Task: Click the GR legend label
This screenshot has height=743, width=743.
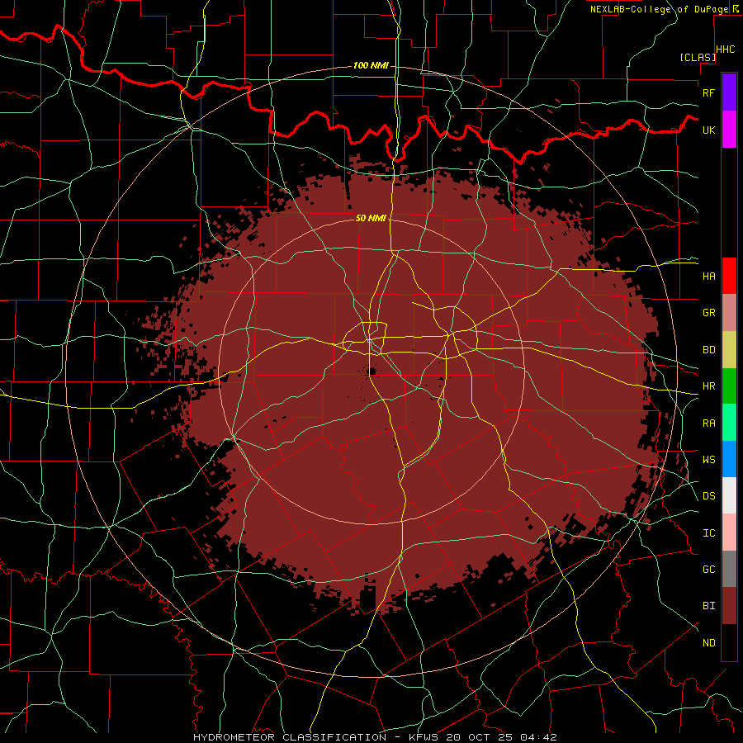Action: (x=708, y=313)
